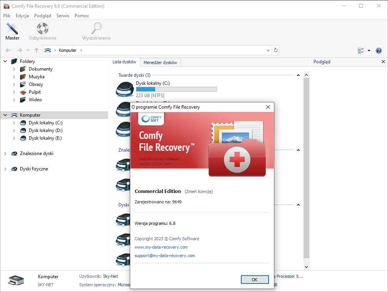Click the 223 GB [NTFS] text
This screenshot has width=388, height=292.
point(150,96)
